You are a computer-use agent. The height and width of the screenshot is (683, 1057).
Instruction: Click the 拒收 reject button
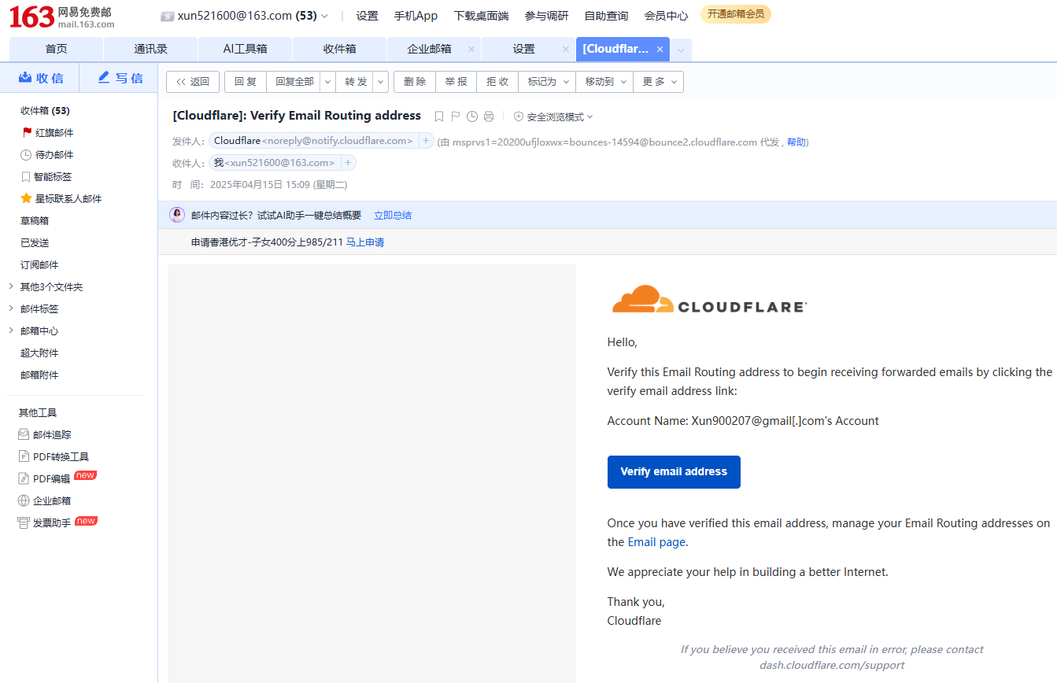pyautogui.click(x=497, y=82)
